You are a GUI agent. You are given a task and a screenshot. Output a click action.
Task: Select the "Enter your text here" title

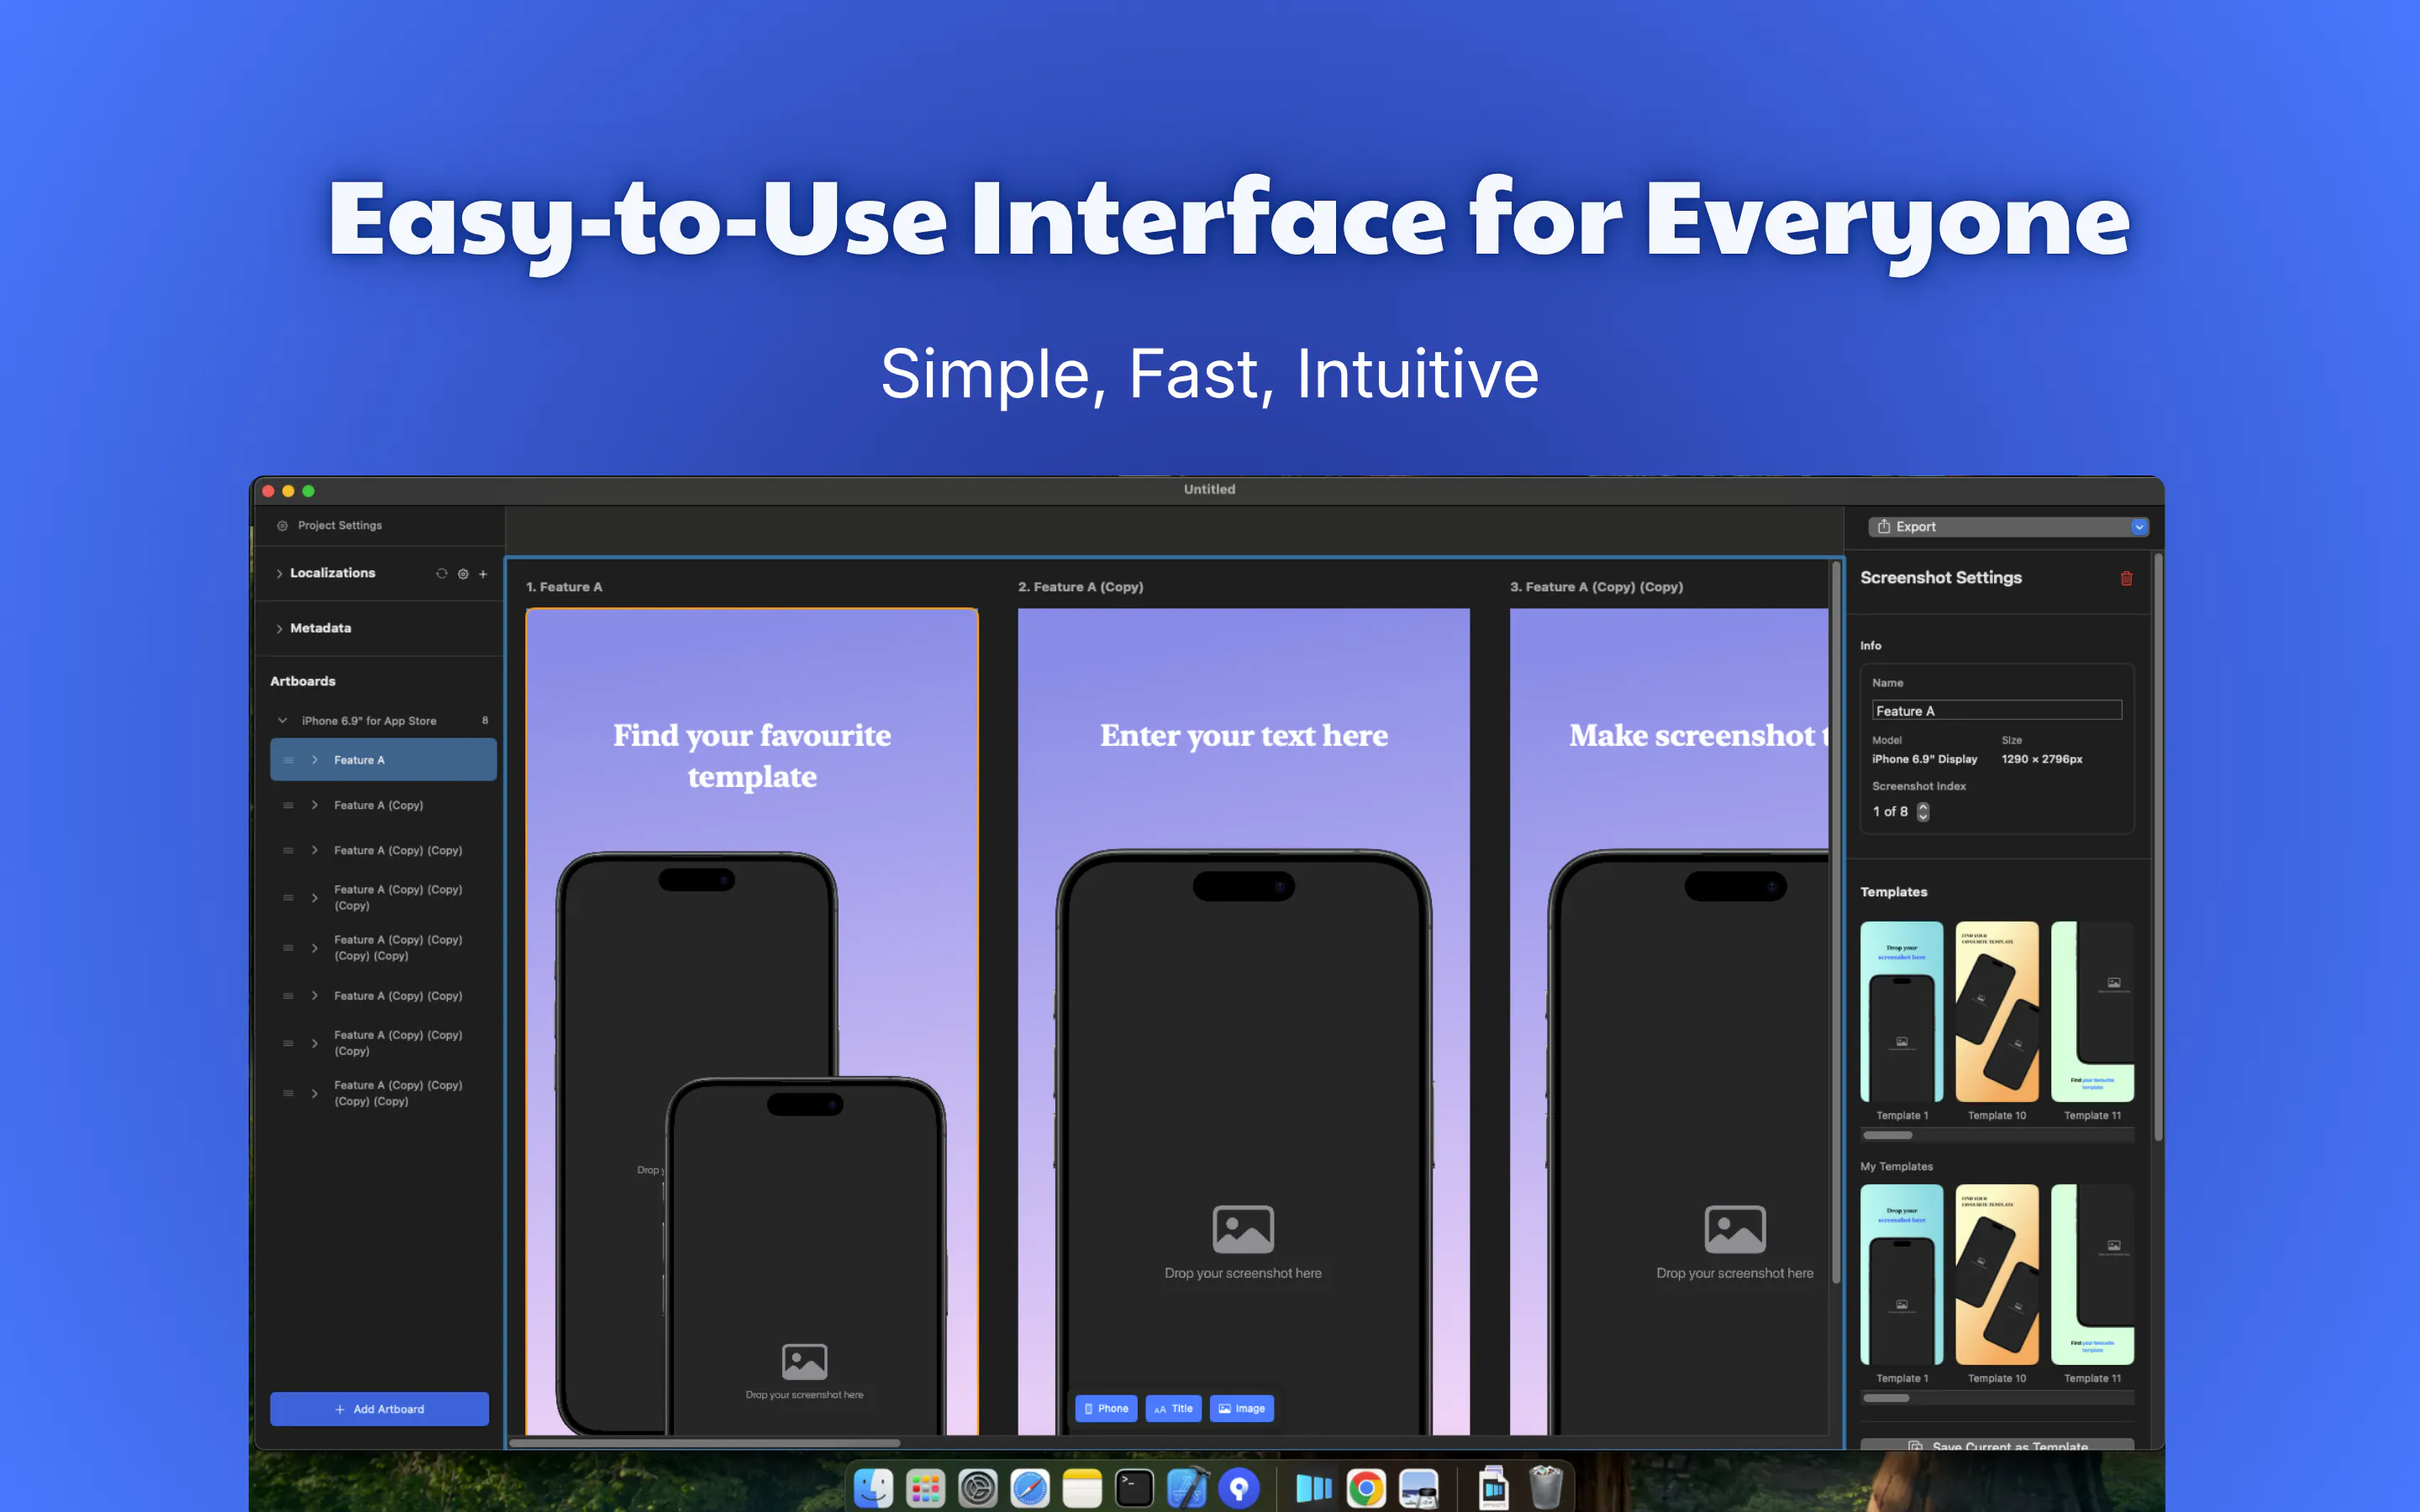point(1244,735)
